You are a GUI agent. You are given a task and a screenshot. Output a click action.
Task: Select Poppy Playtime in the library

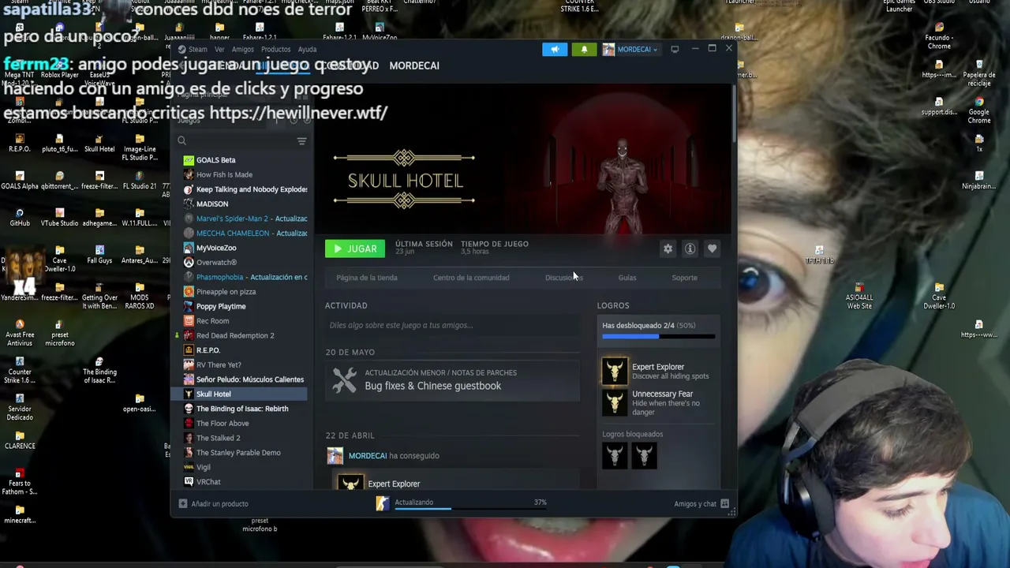(x=245, y=306)
